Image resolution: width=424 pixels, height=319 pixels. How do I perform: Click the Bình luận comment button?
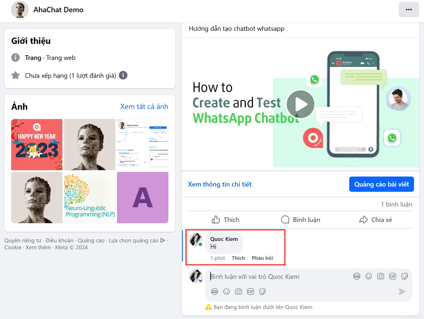coord(301,220)
